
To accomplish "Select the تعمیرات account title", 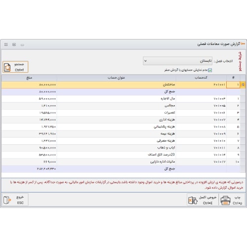I will tap(169, 113).
